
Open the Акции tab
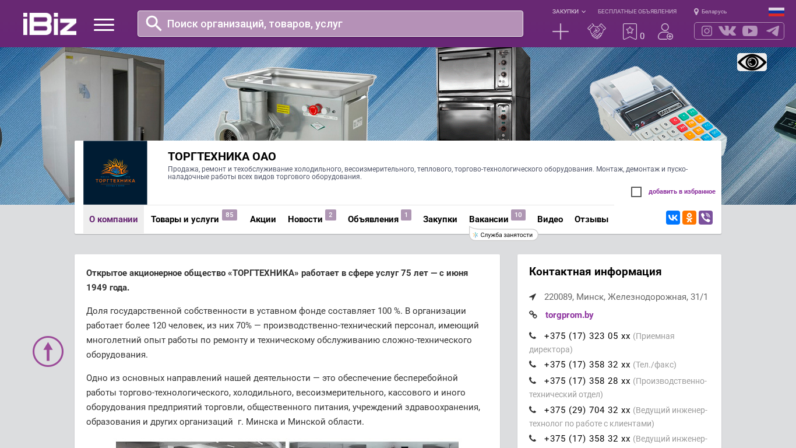(263, 219)
